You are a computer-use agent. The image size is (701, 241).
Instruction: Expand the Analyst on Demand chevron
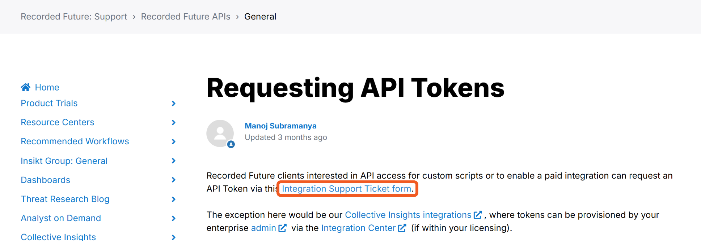pos(174,218)
